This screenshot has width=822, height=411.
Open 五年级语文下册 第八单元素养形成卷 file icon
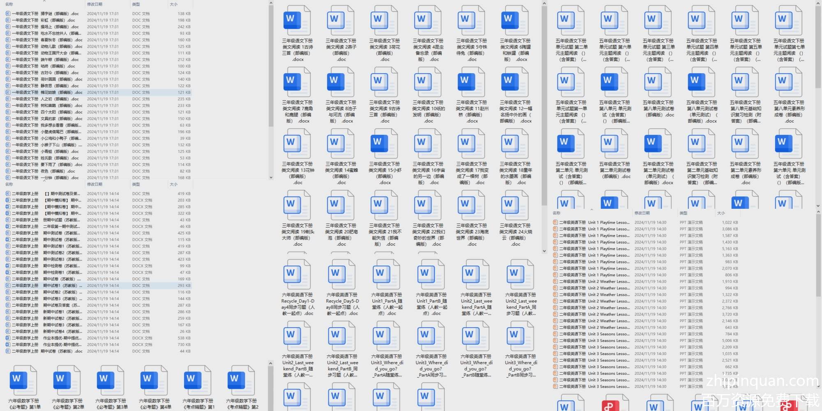pos(789,82)
